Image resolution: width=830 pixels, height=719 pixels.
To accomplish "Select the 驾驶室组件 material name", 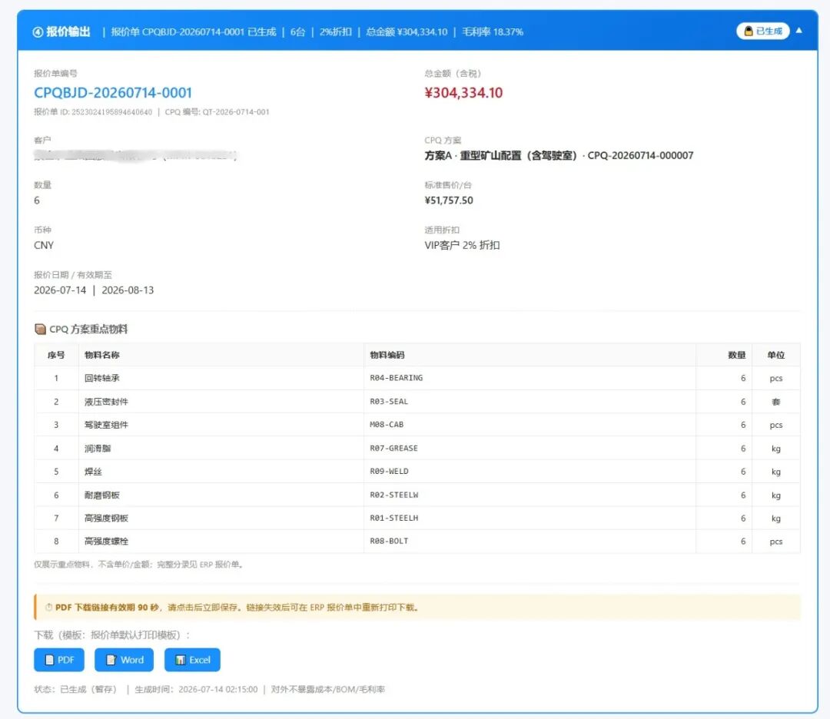I will (x=106, y=425).
